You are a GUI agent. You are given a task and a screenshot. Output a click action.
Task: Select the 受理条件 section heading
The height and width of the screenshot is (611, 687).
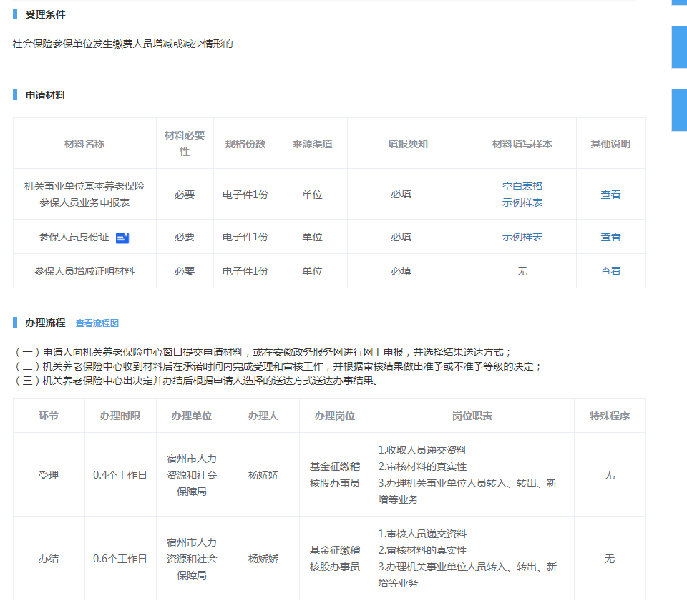pos(45,15)
